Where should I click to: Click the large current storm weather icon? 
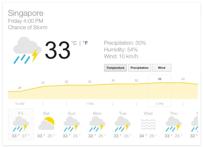pos(27,50)
